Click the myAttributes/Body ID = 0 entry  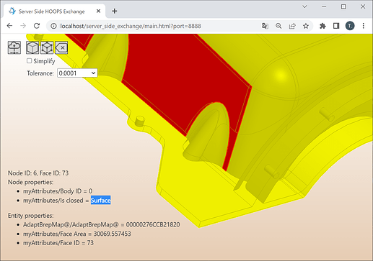58,191
